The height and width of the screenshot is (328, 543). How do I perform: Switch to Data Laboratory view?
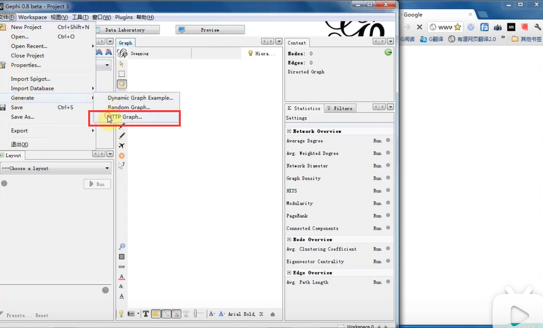(x=127, y=30)
